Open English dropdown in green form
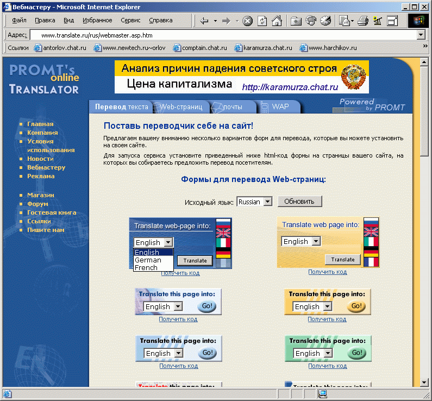Viewport: 432px width, 401px height. 313,353
